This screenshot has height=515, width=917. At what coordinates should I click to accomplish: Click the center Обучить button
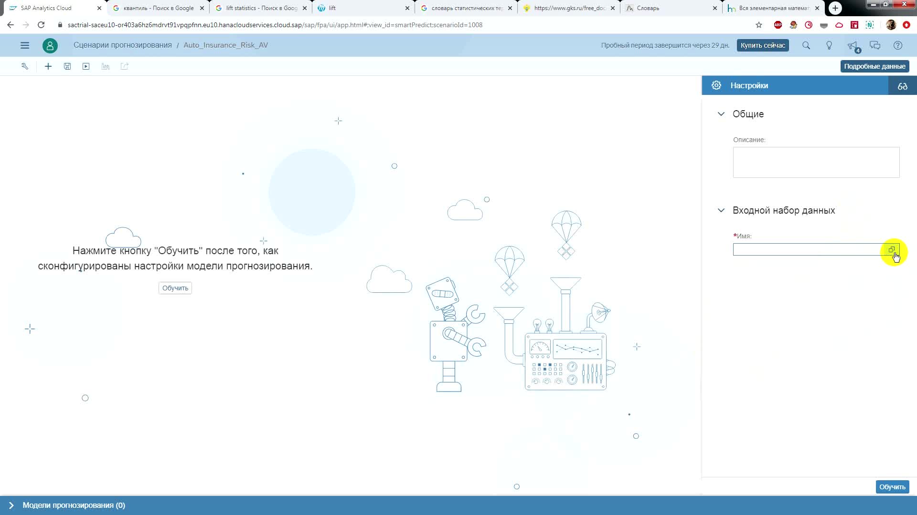[175, 288]
